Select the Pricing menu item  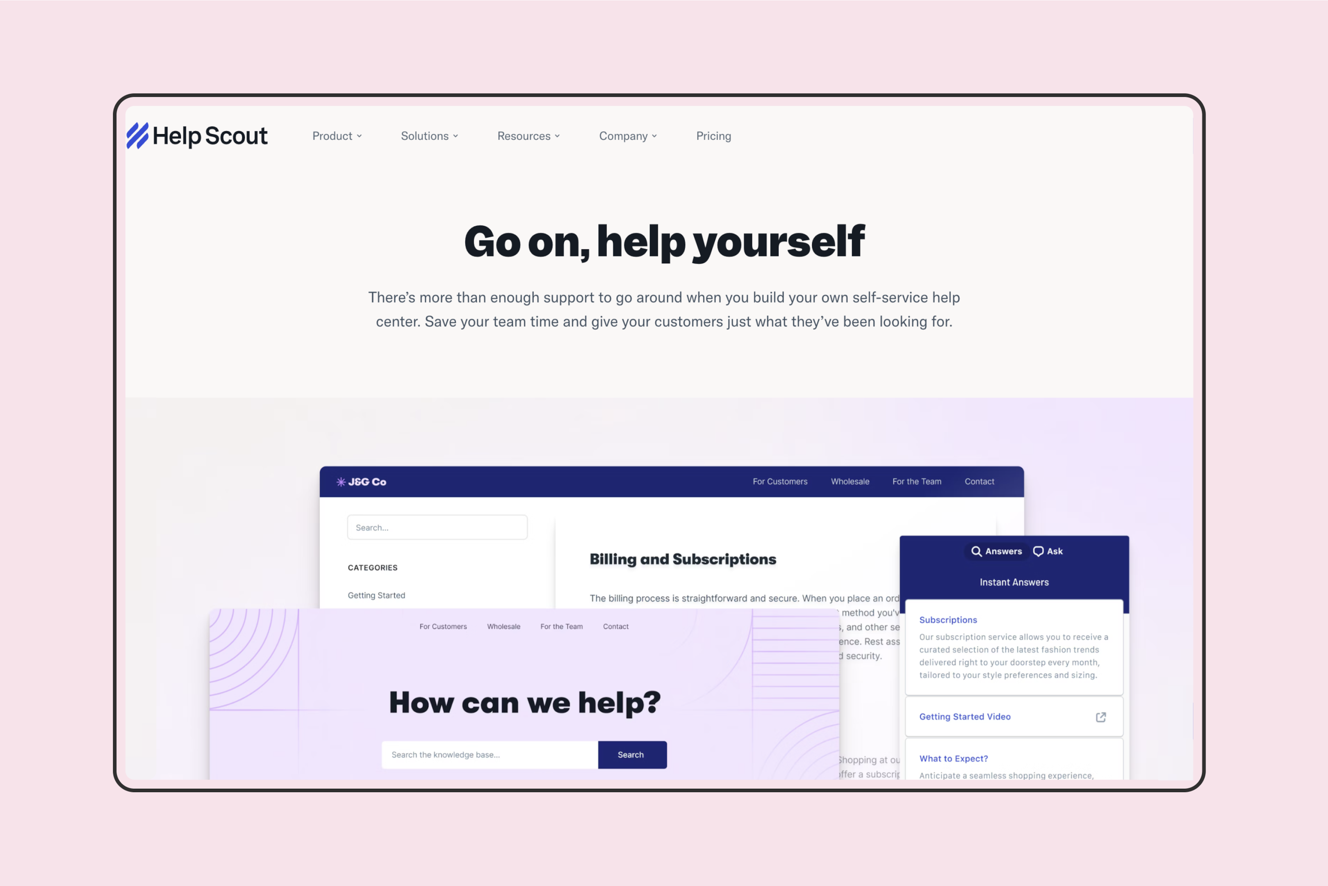713,135
